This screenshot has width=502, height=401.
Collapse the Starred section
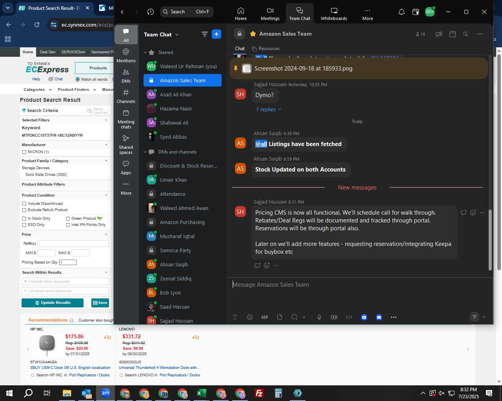[x=145, y=52]
